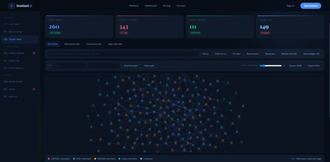330x162 pixels.
Task: Open Reports in the sidebar
Action: tap(20, 97)
